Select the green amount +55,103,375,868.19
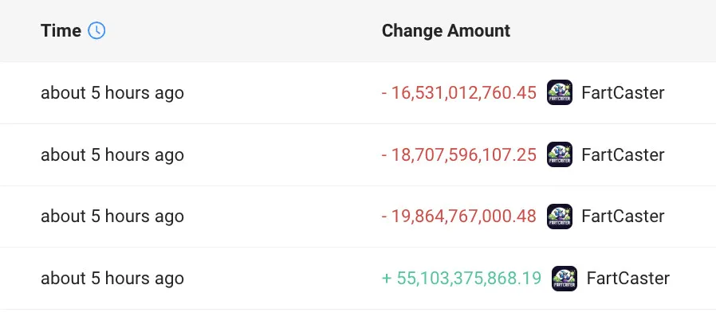716x320 pixels. pos(462,279)
